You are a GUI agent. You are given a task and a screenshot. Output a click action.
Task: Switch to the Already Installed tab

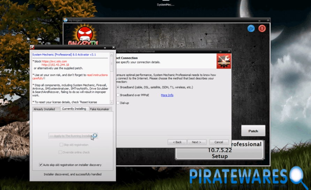pyautogui.click(x=44, y=109)
